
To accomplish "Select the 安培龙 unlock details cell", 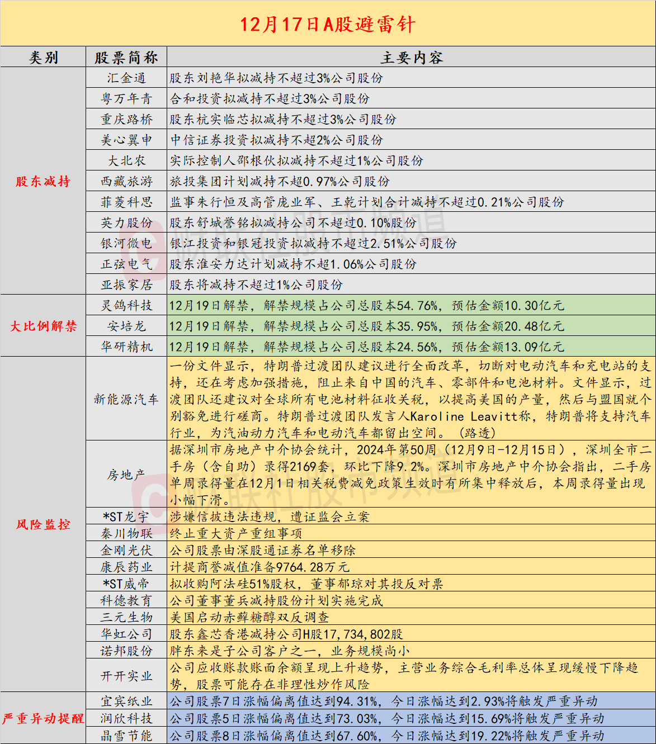I will tap(411, 326).
